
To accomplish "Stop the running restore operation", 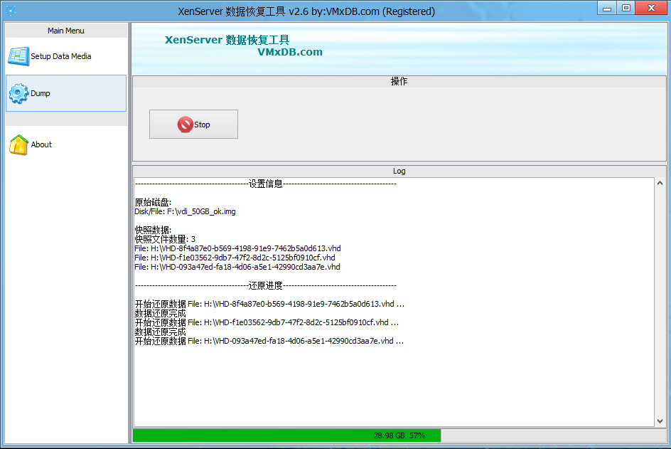I will point(193,125).
